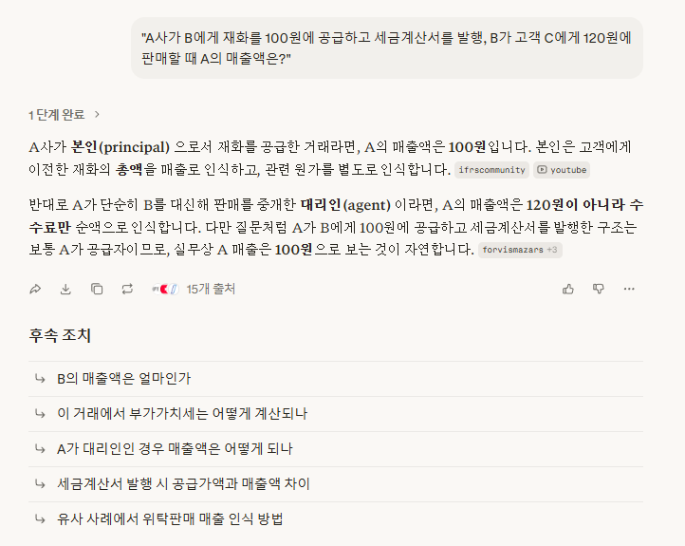The width and height of the screenshot is (685, 546).
Task: Click the user question bubble
Action: (387, 48)
